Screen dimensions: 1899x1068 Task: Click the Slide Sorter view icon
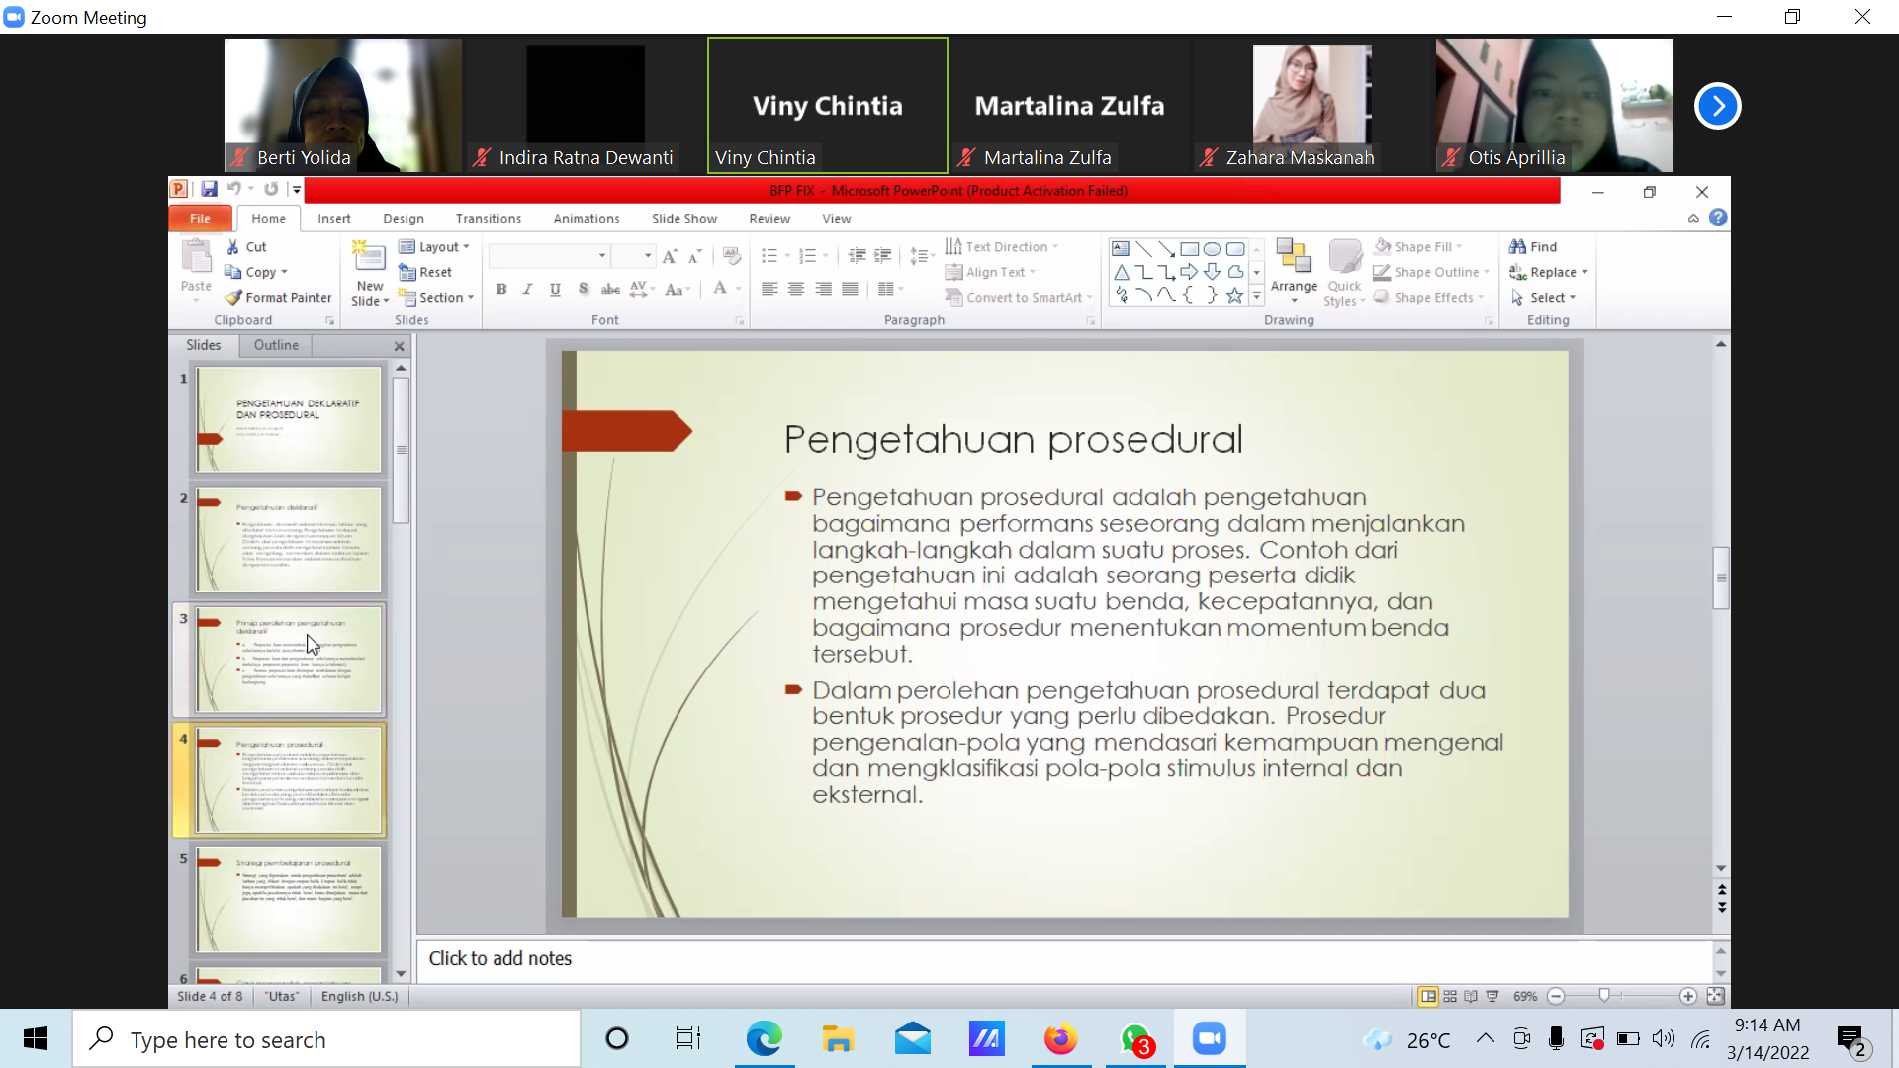coord(1450,997)
